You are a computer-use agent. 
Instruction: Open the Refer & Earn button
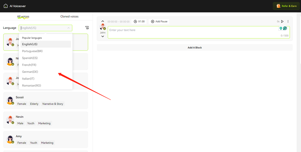(x=287, y=6)
